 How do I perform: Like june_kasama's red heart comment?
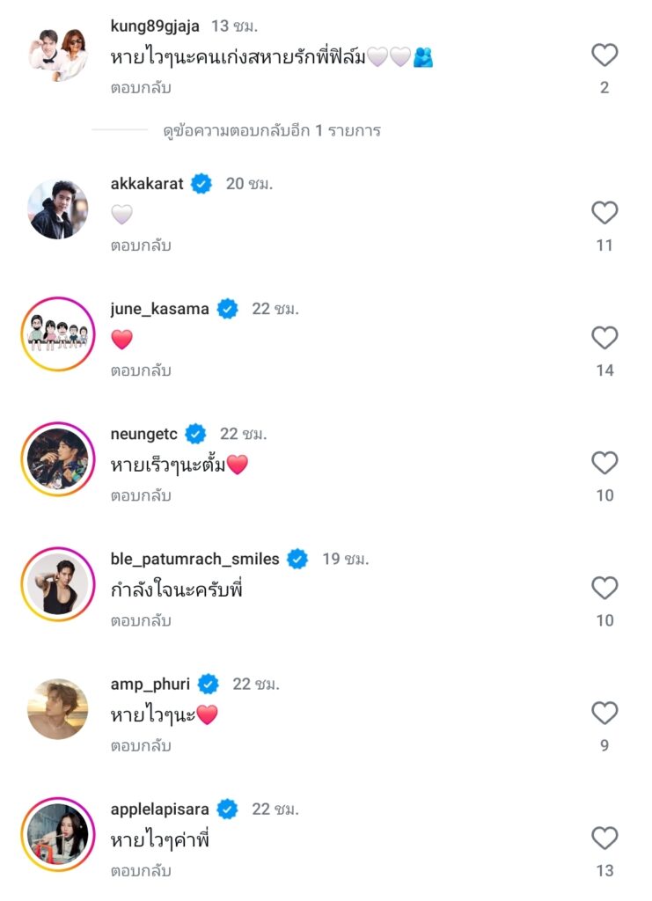coord(604,338)
